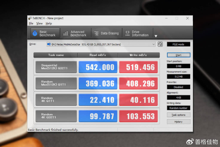Image resolution: width=220 pixels, height=147 pixels.
Task: Click the Sequential Max(512K) Q32T1 task button
Action: pyautogui.click(x=56, y=67)
